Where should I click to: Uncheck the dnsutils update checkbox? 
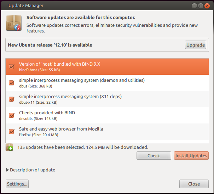(x=12, y=115)
